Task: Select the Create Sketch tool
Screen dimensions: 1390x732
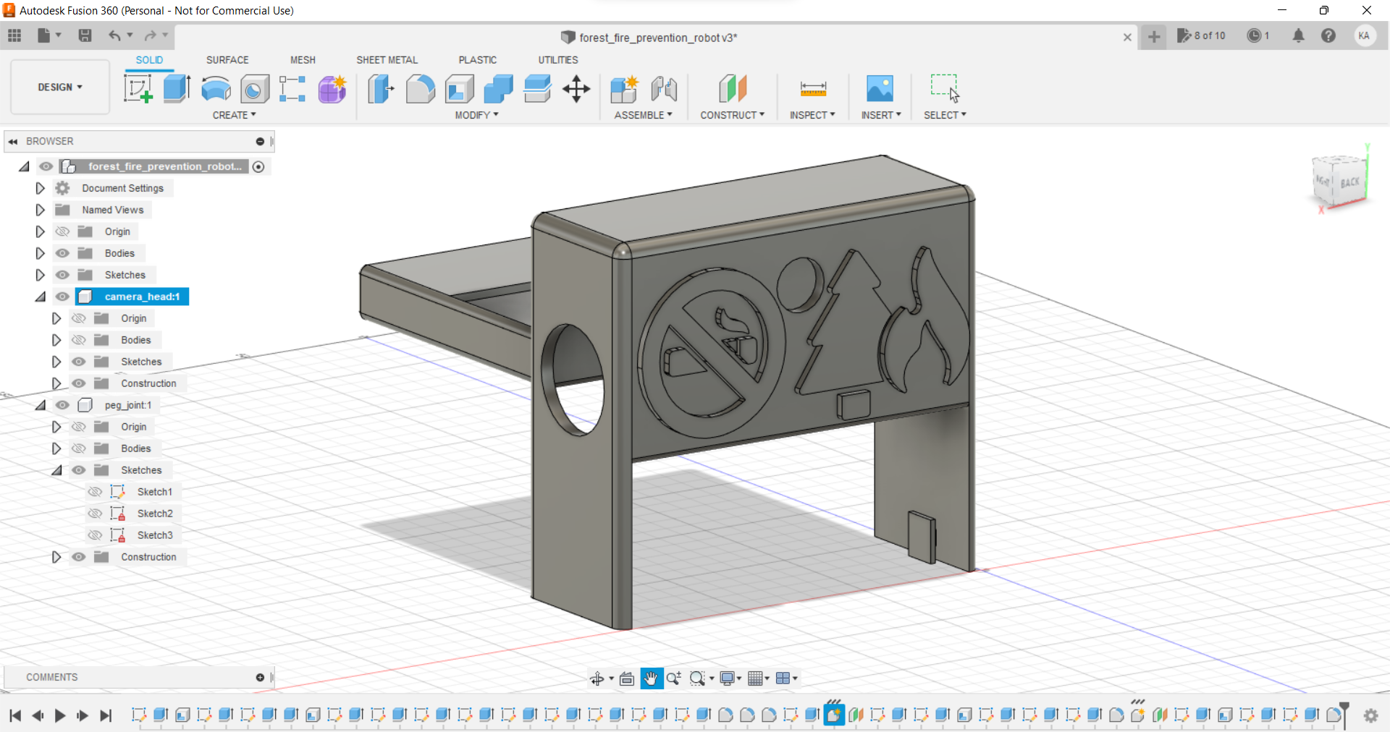Action: pyautogui.click(x=138, y=88)
